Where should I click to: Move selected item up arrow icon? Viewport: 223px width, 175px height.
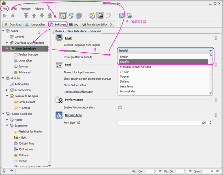[x=34, y=16]
